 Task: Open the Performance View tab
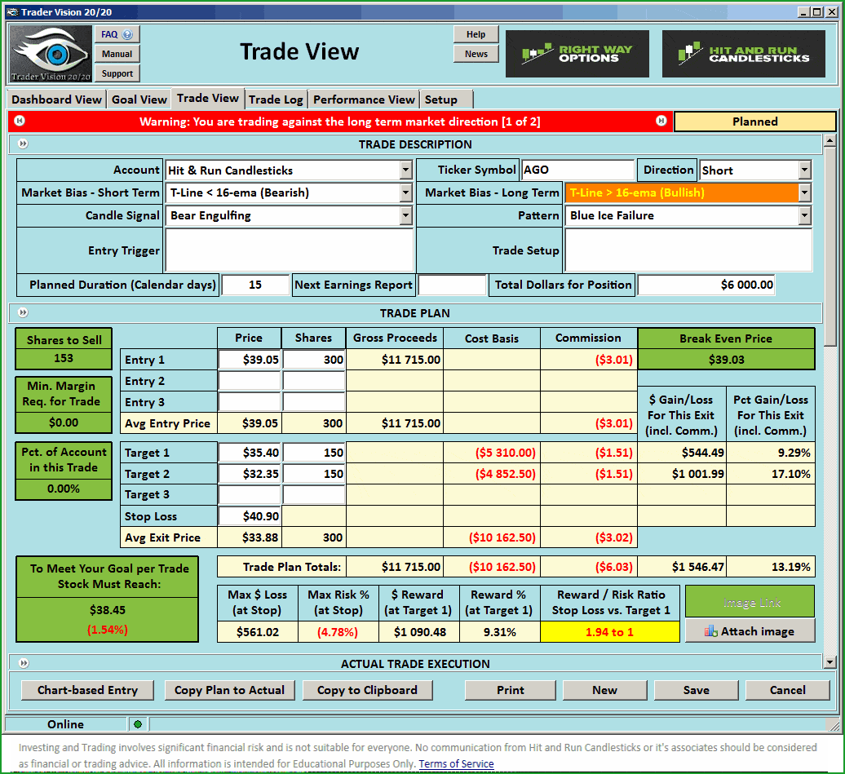coord(364,100)
